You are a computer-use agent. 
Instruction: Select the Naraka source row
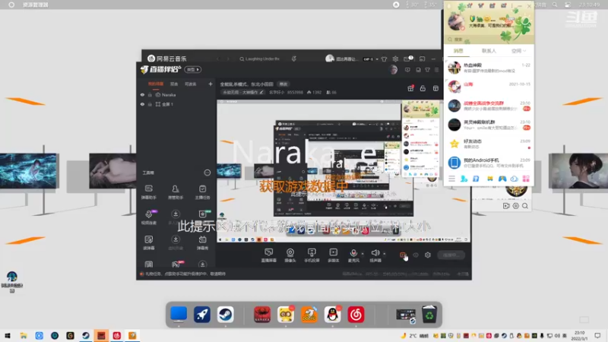[x=176, y=94]
